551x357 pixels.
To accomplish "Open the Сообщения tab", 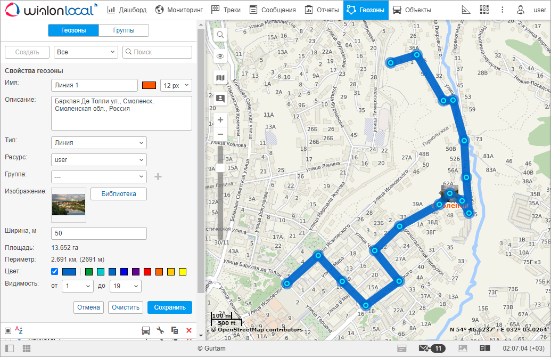I will [273, 10].
